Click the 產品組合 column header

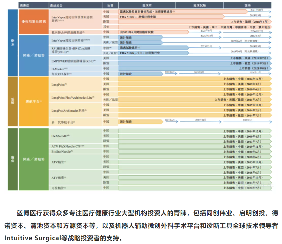coord(75,5)
